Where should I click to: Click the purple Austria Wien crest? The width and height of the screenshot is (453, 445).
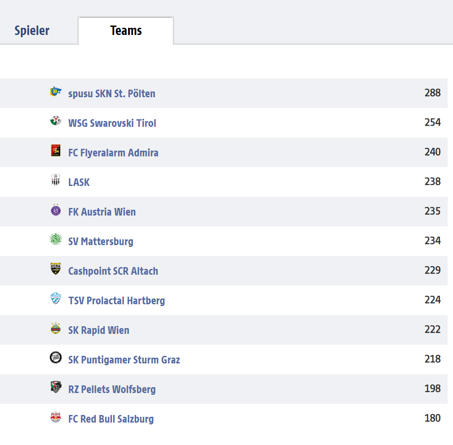point(56,210)
